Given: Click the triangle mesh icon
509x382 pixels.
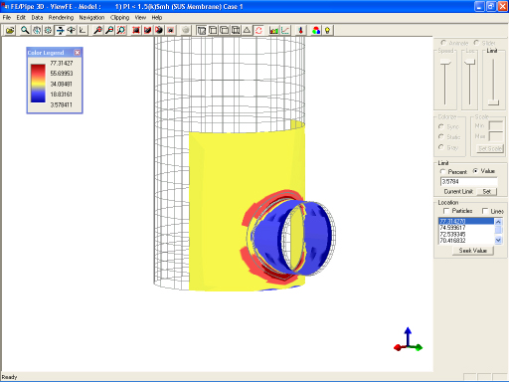Looking at the screenshot, I should coord(247,31).
